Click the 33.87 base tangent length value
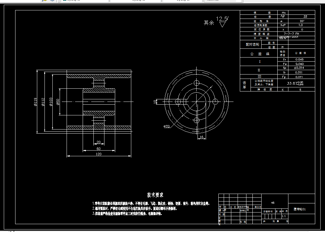Screen dimensions: 325x232 295,83
